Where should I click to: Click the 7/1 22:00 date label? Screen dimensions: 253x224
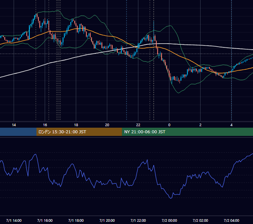point(138,220)
